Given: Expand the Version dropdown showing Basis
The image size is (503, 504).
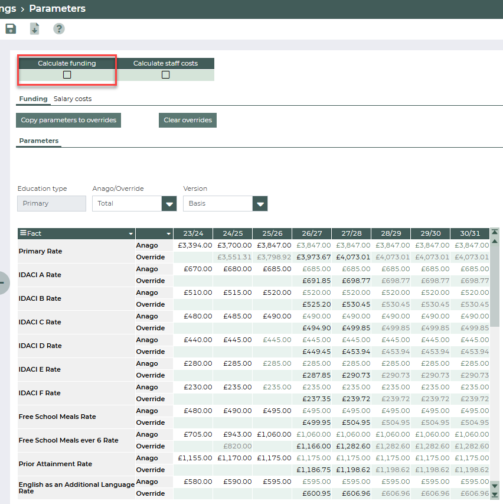Looking at the screenshot, I should 260,204.
